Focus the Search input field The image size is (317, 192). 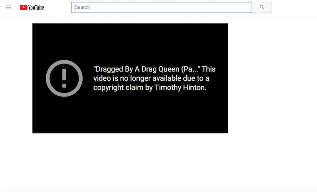tap(162, 7)
